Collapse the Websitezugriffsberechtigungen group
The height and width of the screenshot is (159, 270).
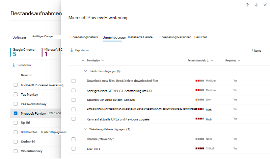tap(85, 129)
